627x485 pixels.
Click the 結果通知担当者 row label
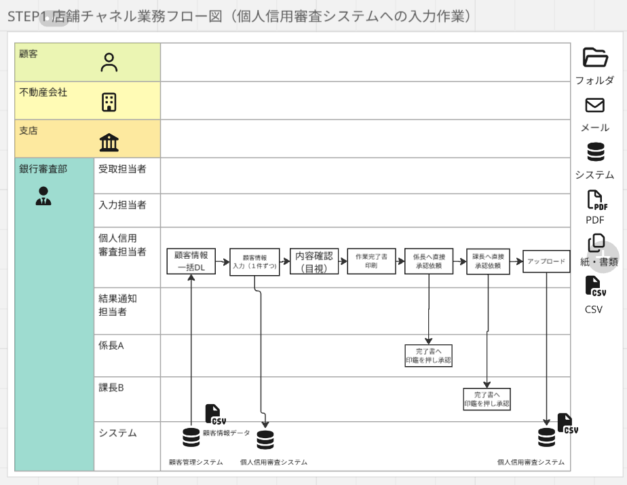117,305
